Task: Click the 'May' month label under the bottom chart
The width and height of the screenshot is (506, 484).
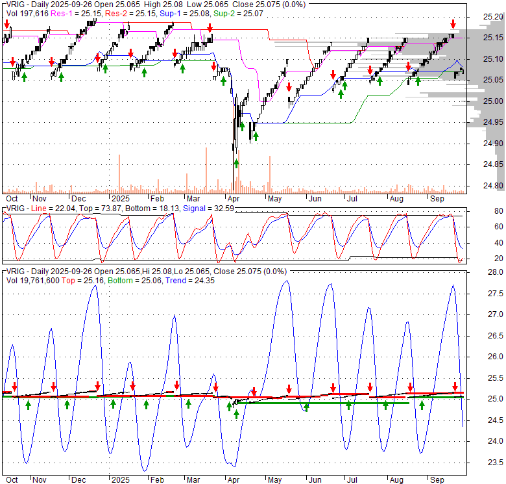Action: (x=274, y=480)
